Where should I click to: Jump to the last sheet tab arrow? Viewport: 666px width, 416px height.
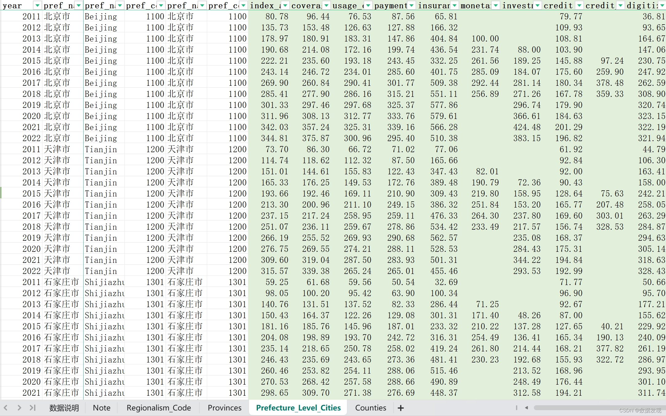coord(33,408)
